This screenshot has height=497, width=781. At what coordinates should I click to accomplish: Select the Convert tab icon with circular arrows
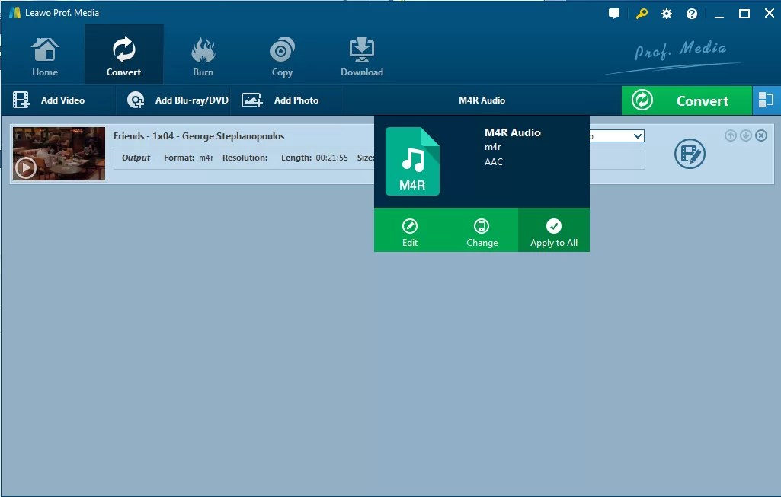point(123,47)
